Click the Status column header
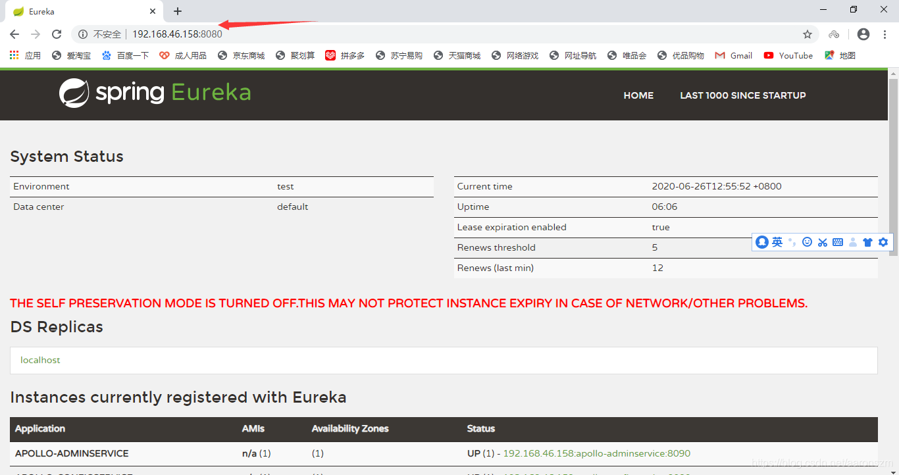This screenshot has width=899, height=475. click(x=481, y=428)
